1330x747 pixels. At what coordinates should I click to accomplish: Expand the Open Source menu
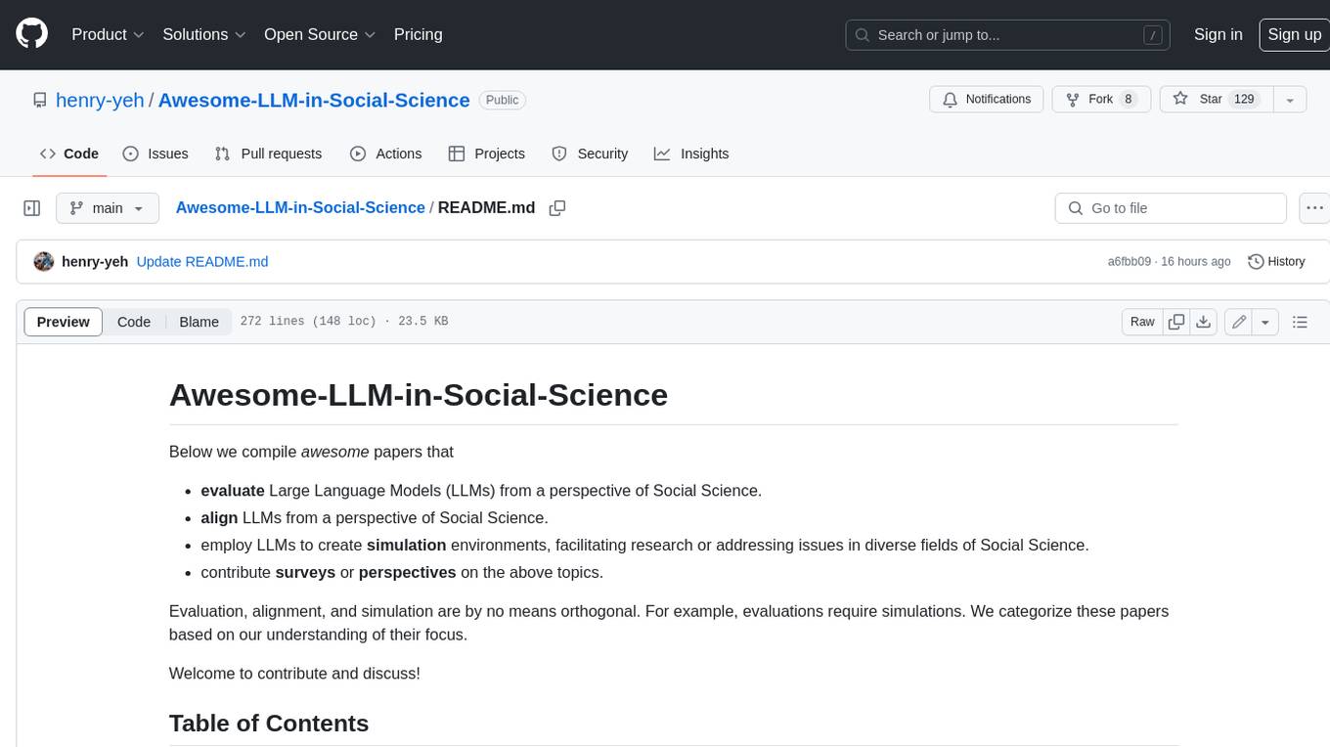(320, 34)
